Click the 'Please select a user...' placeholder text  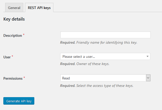[x=79, y=57]
